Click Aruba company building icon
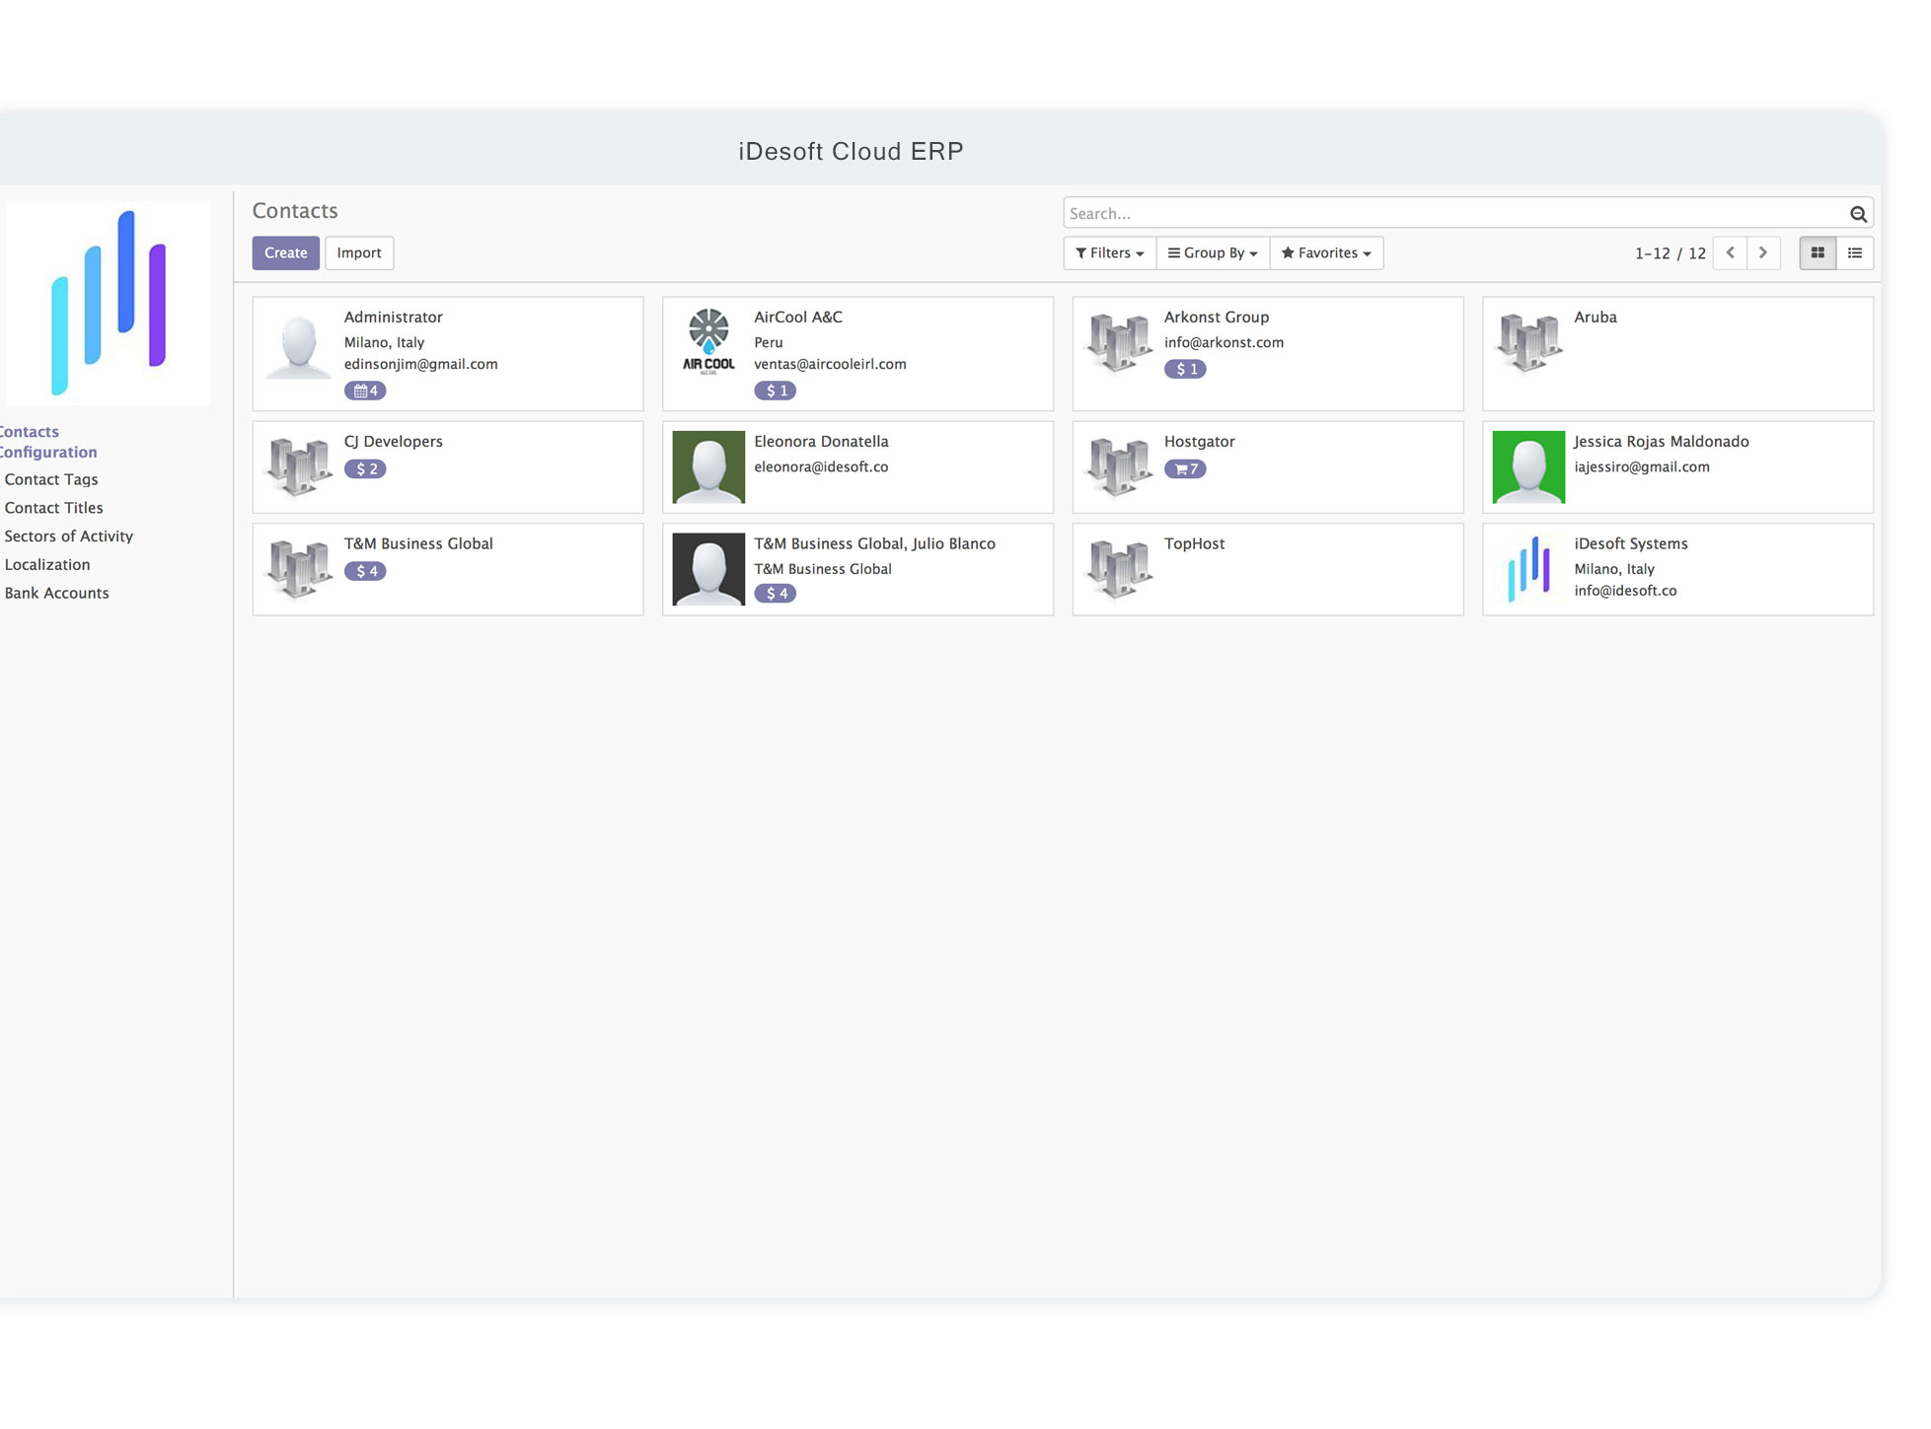The image size is (1931, 1429). pos(1528,343)
